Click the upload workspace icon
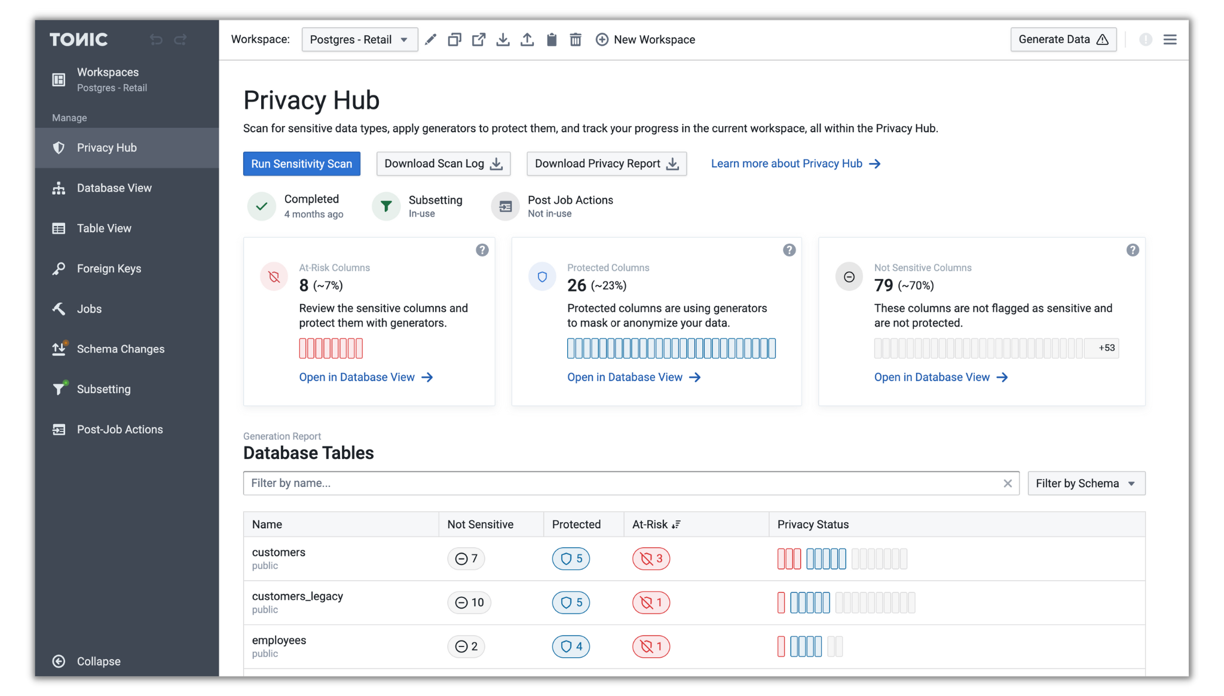The image size is (1224, 696). [x=527, y=39]
